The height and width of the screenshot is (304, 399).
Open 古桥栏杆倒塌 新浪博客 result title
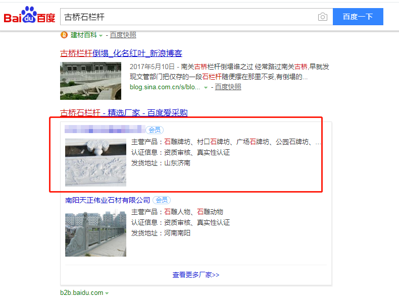click(x=121, y=53)
